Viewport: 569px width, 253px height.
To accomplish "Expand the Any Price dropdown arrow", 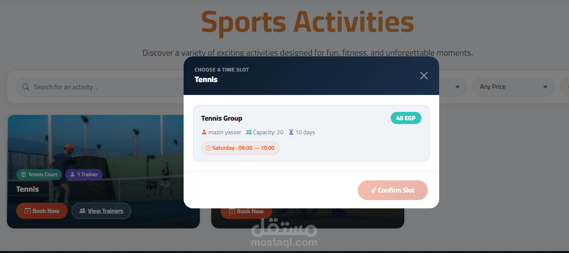I will [x=545, y=87].
